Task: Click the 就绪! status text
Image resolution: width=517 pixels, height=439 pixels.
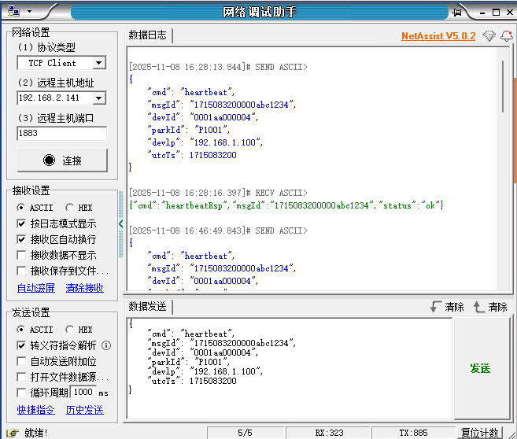Action: 36,433
